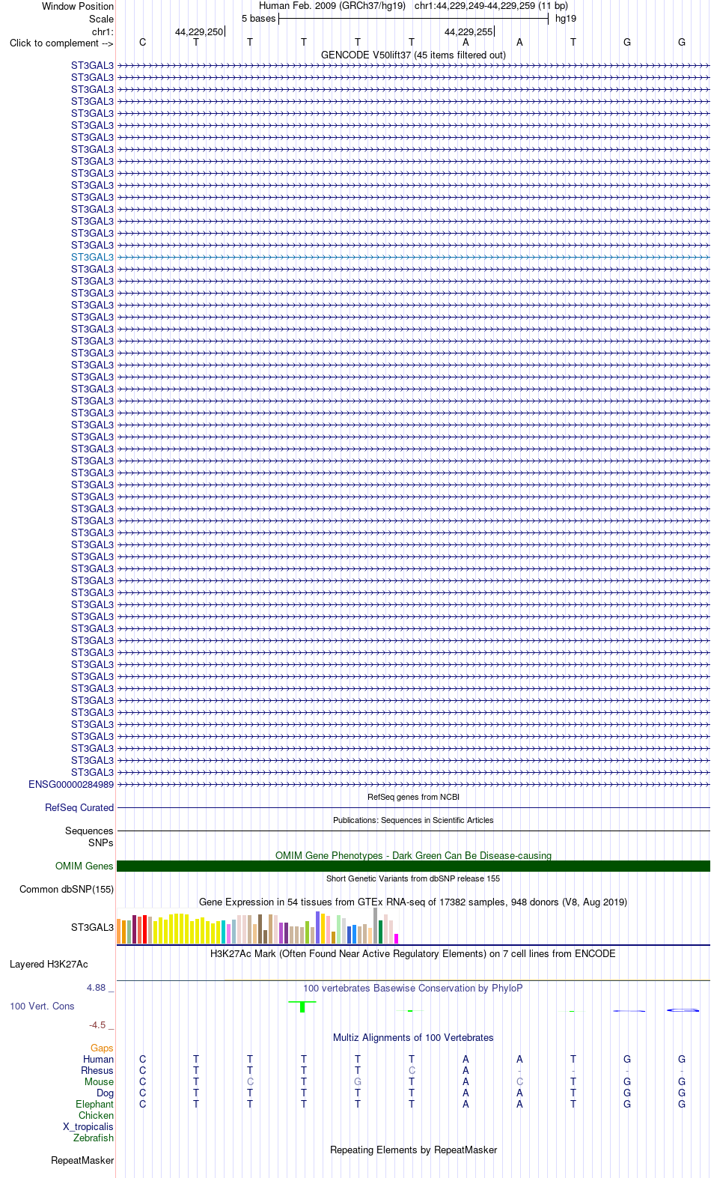Click the RefSeq Curated track label
711x1178 pixels.
pos(79,807)
